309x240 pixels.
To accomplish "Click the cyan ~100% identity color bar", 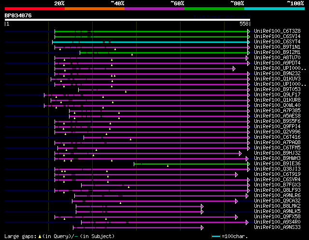I will pyautogui.click(x=275, y=9).
